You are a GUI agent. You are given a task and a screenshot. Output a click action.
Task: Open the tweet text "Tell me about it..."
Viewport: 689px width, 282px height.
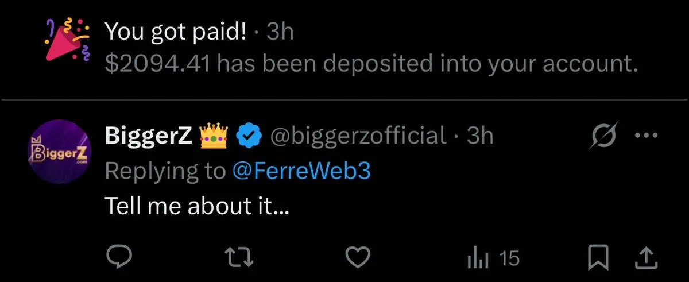pyautogui.click(x=196, y=206)
